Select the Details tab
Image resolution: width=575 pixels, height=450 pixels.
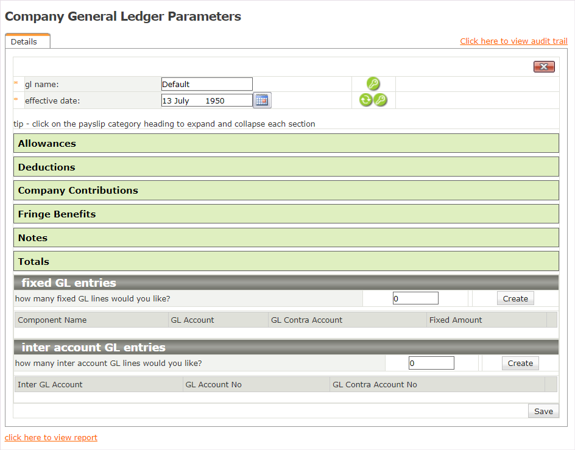[x=24, y=42]
